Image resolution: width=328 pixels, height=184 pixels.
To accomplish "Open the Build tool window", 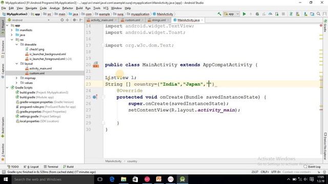I will (68, 167).
